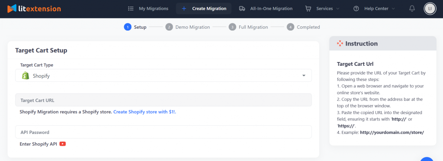Click the example http://yourdomain.com/store/ text
This screenshot has height=161, width=443.
click(x=392, y=132)
